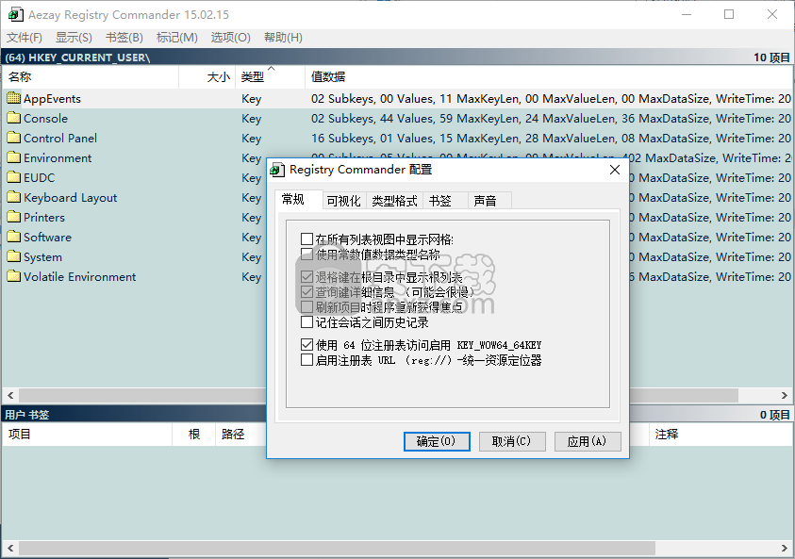This screenshot has height=559, width=795.
Task: Enable 在所有列表视图中显示网格 checkbox
Action: click(x=306, y=238)
